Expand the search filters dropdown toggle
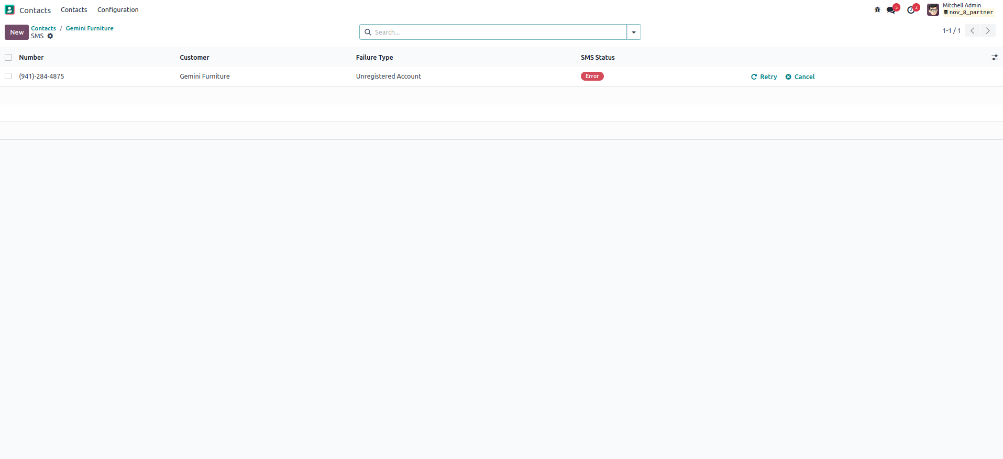The image size is (1003, 459). (x=634, y=32)
